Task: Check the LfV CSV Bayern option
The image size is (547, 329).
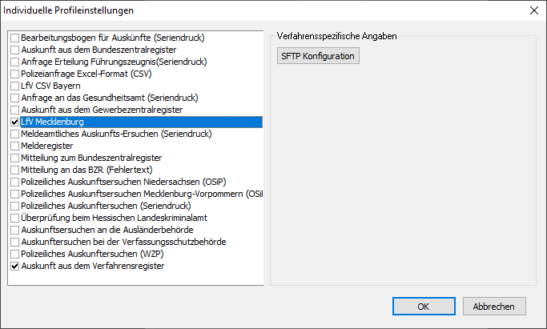Action: [x=15, y=86]
